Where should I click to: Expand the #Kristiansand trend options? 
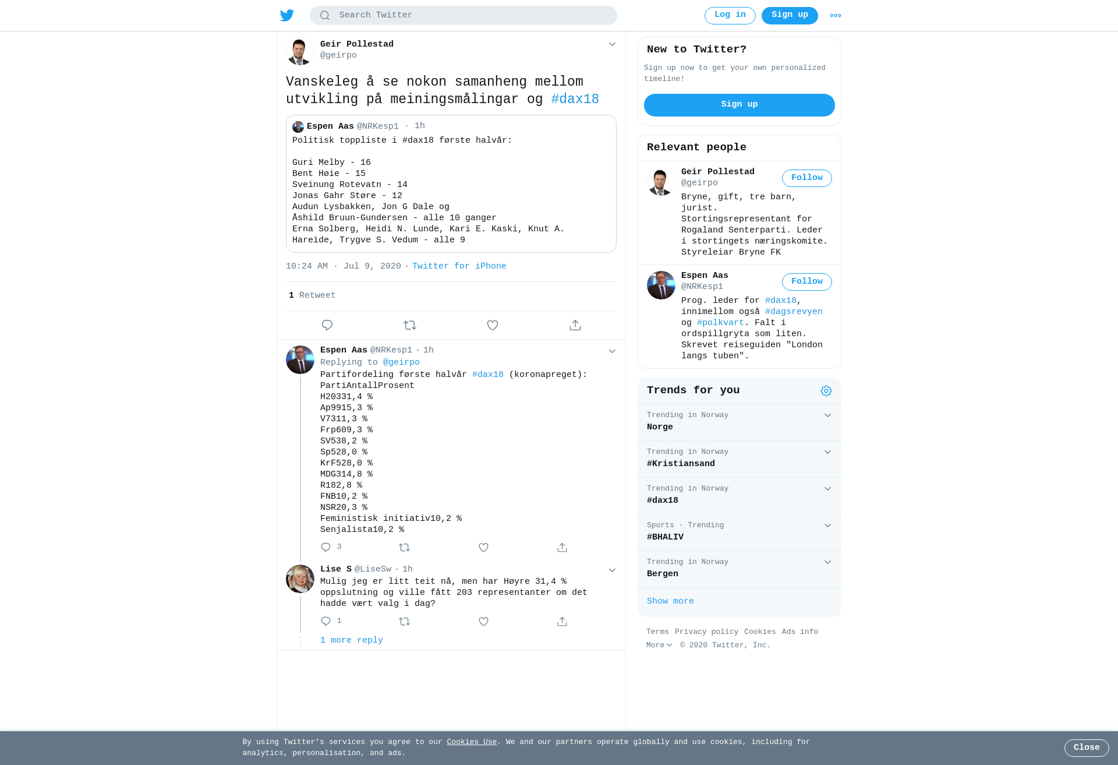point(827,452)
